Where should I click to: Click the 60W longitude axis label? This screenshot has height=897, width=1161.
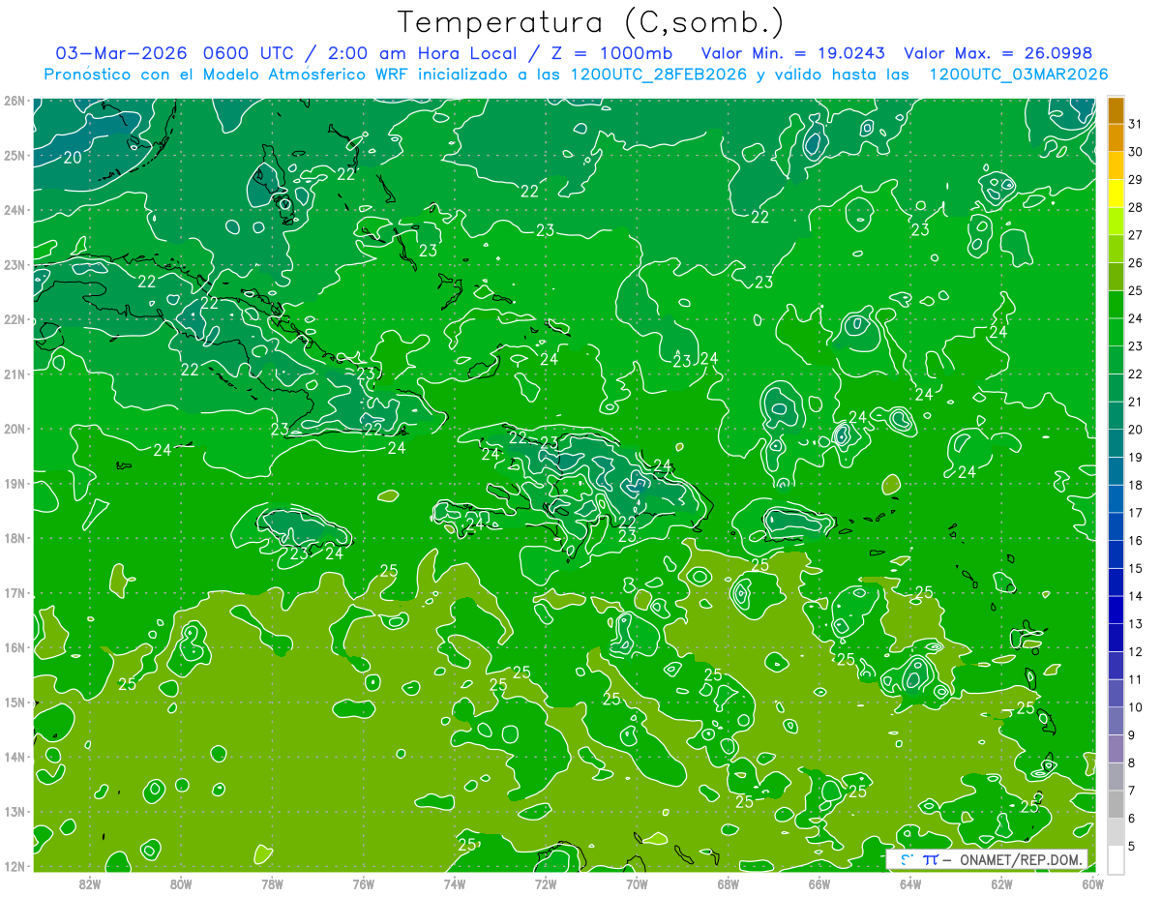[x=1093, y=884]
